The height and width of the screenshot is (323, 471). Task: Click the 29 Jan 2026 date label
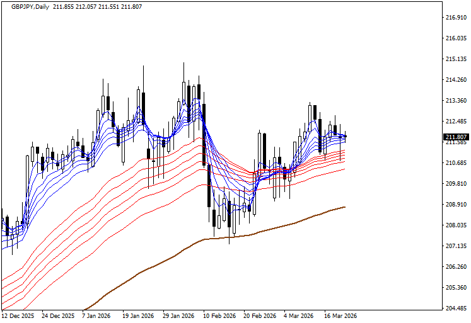178,316
